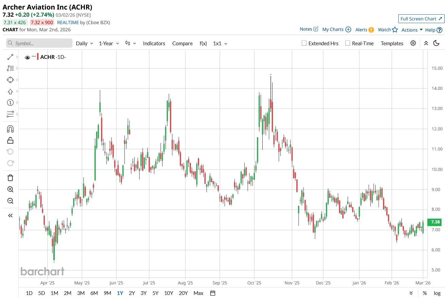Click the bid quote 7.31 x 426
The image size is (445, 298).
click(15, 22)
